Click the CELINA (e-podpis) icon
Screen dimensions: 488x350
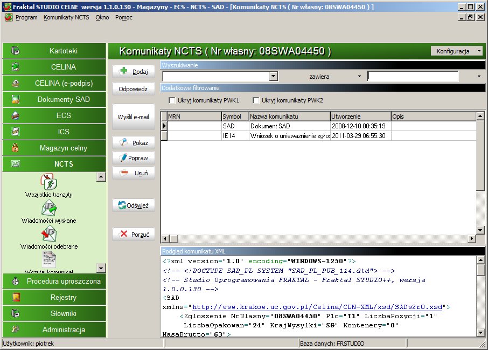click(15, 83)
